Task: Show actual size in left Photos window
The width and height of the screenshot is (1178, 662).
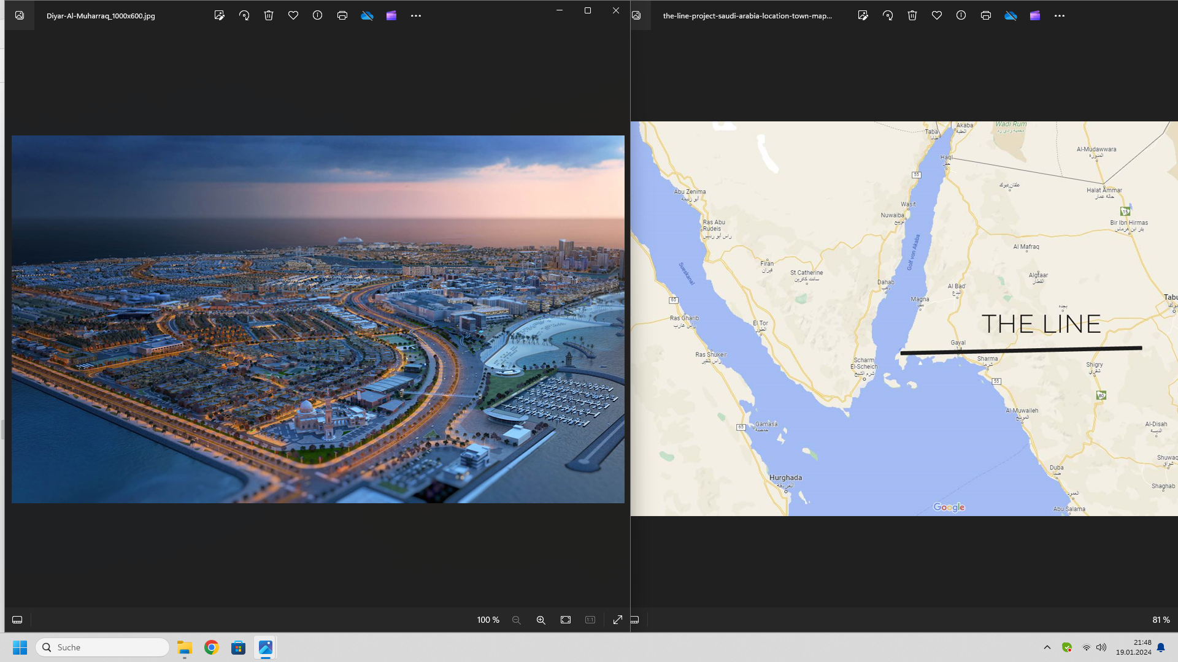Action: (590, 620)
